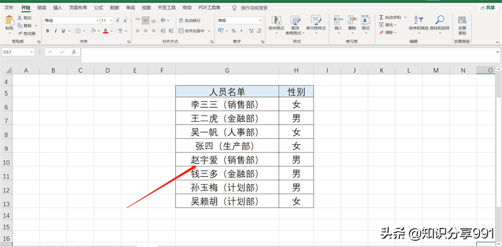Viewport: 502px width, 247px height.
Task: Open the Formulas (公式) tab
Action: point(98,8)
